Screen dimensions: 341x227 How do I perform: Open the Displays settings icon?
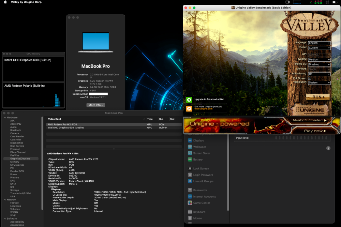[x=190, y=140]
